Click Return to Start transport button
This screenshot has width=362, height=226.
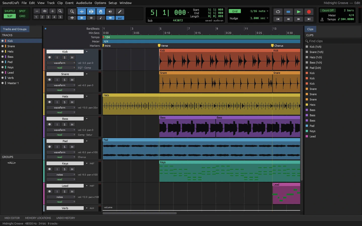point(278,19)
